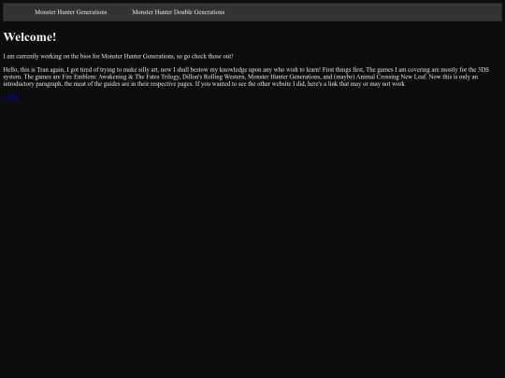The image size is (505, 378).
Task: Follow the blue link below the intro paragraph
Action: click(x=11, y=97)
